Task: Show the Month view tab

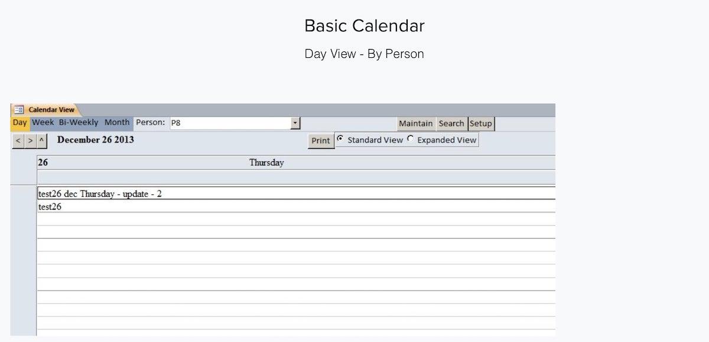Action: pos(117,123)
